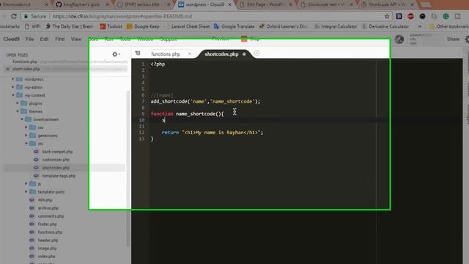Click line number 10 in the editor gutter

141,120
